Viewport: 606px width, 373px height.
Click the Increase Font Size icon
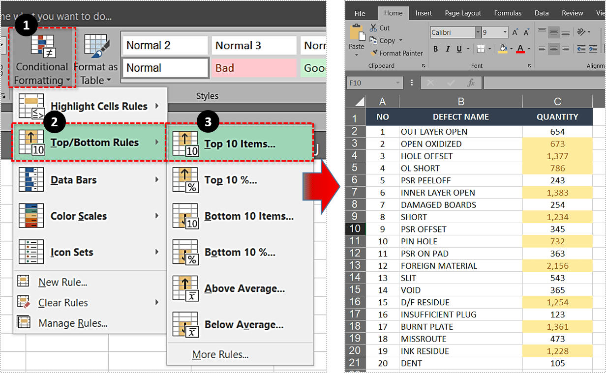coord(515,32)
